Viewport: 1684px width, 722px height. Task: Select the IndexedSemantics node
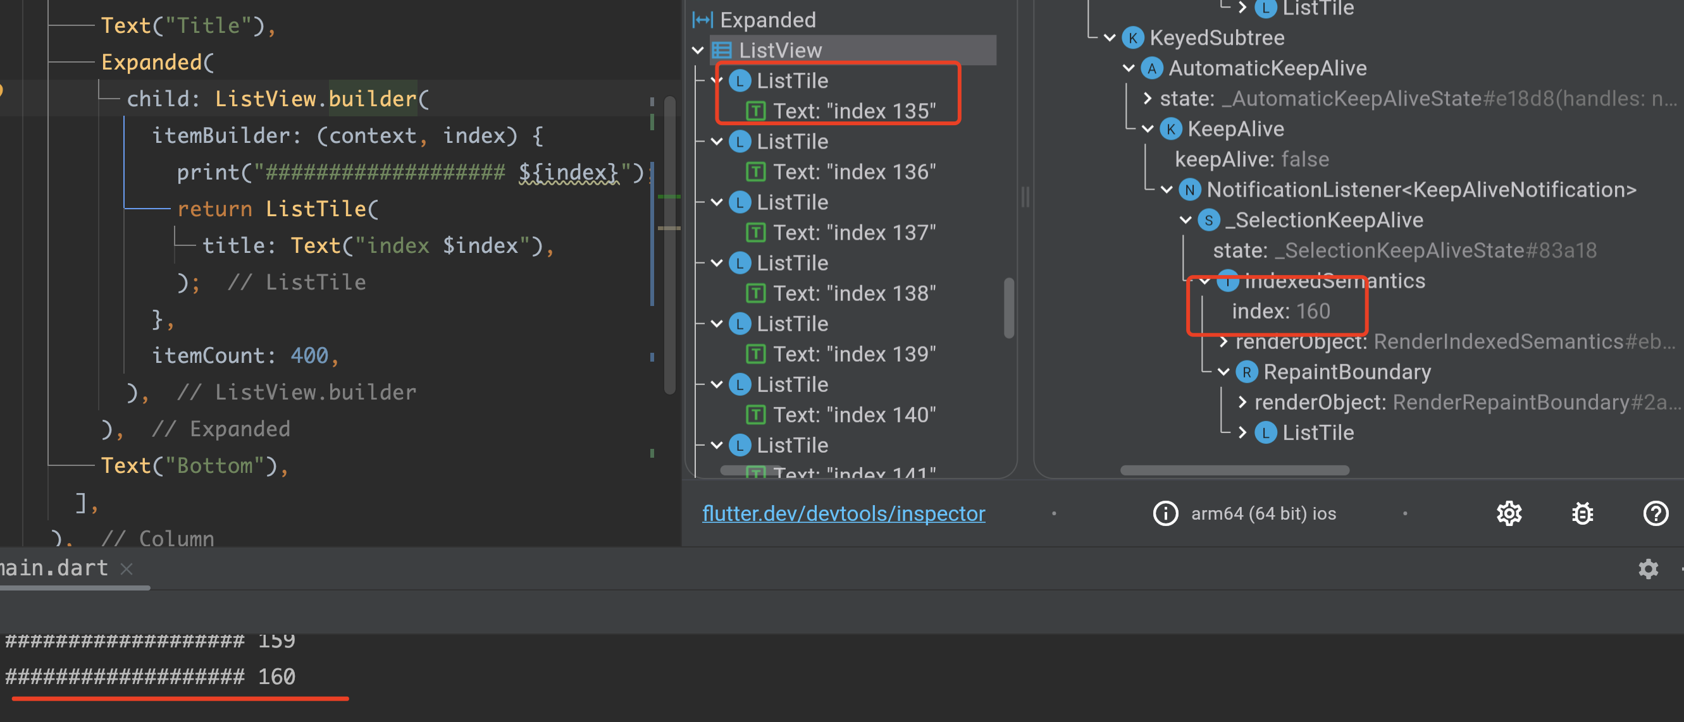pos(1334,281)
